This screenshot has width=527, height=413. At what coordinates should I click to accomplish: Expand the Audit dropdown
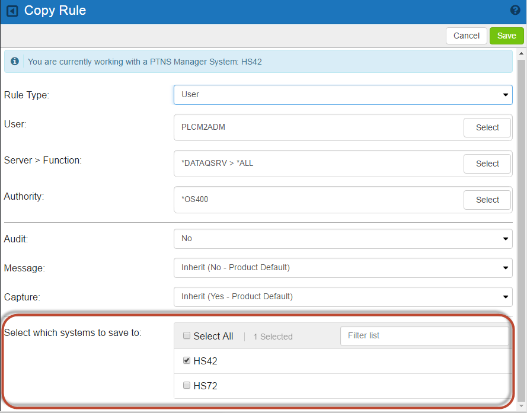343,238
